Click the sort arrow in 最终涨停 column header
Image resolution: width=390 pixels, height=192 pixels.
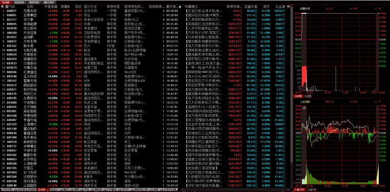click(180, 7)
